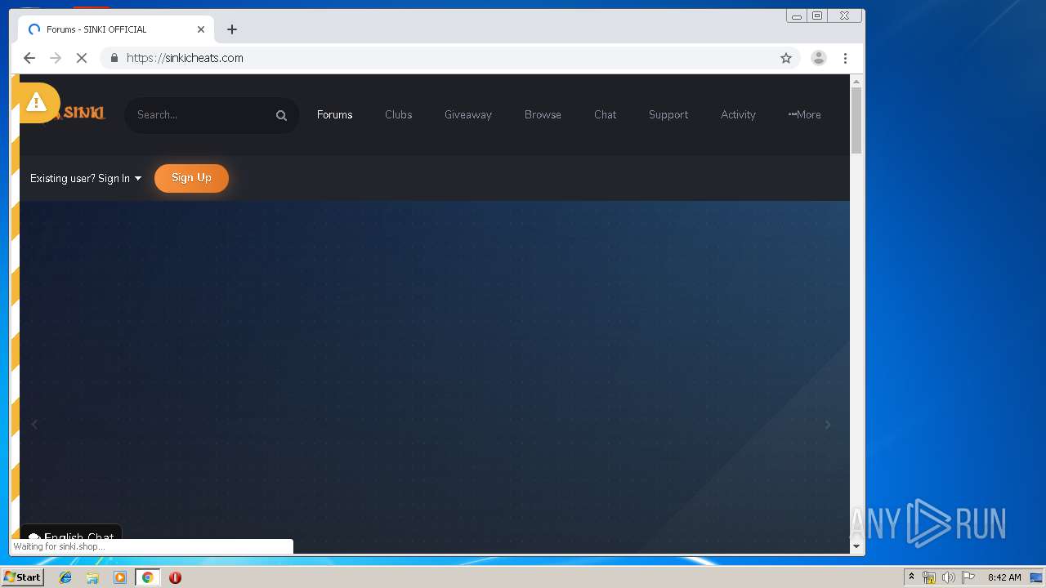Viewport: 1046px width, 588px height.
Task: Open Windows Media Player from taskbar
Action: coord(120,577)
